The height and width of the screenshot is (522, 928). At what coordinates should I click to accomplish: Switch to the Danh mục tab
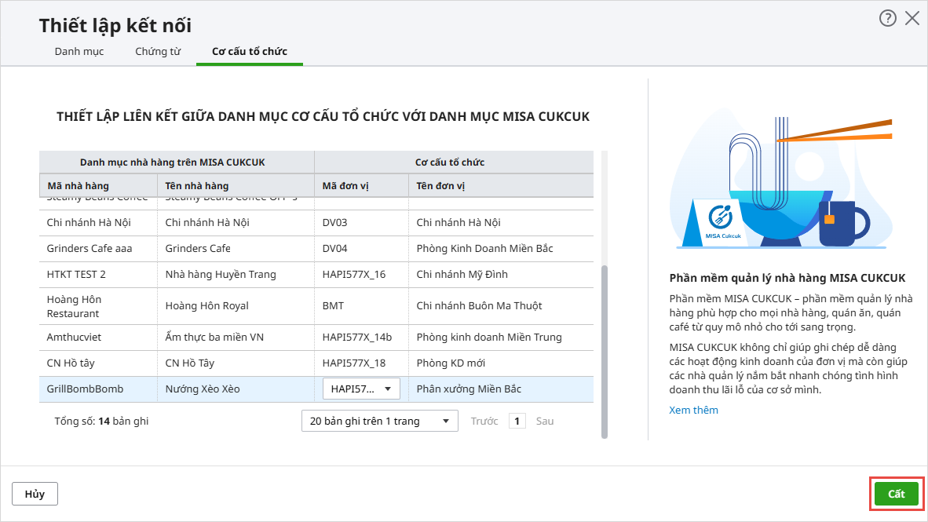pos(79,52)
